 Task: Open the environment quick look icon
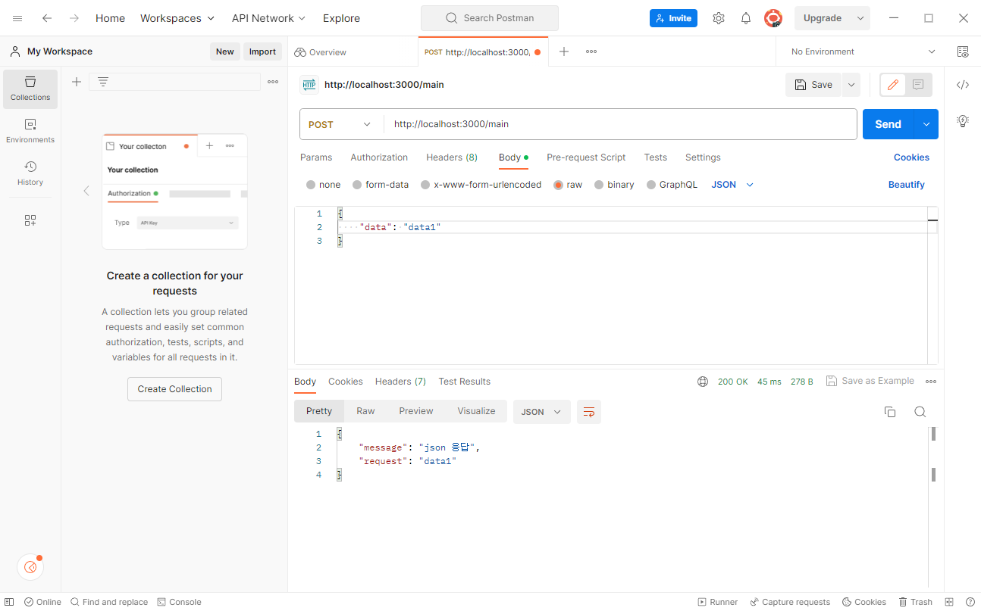click(963, 51)
